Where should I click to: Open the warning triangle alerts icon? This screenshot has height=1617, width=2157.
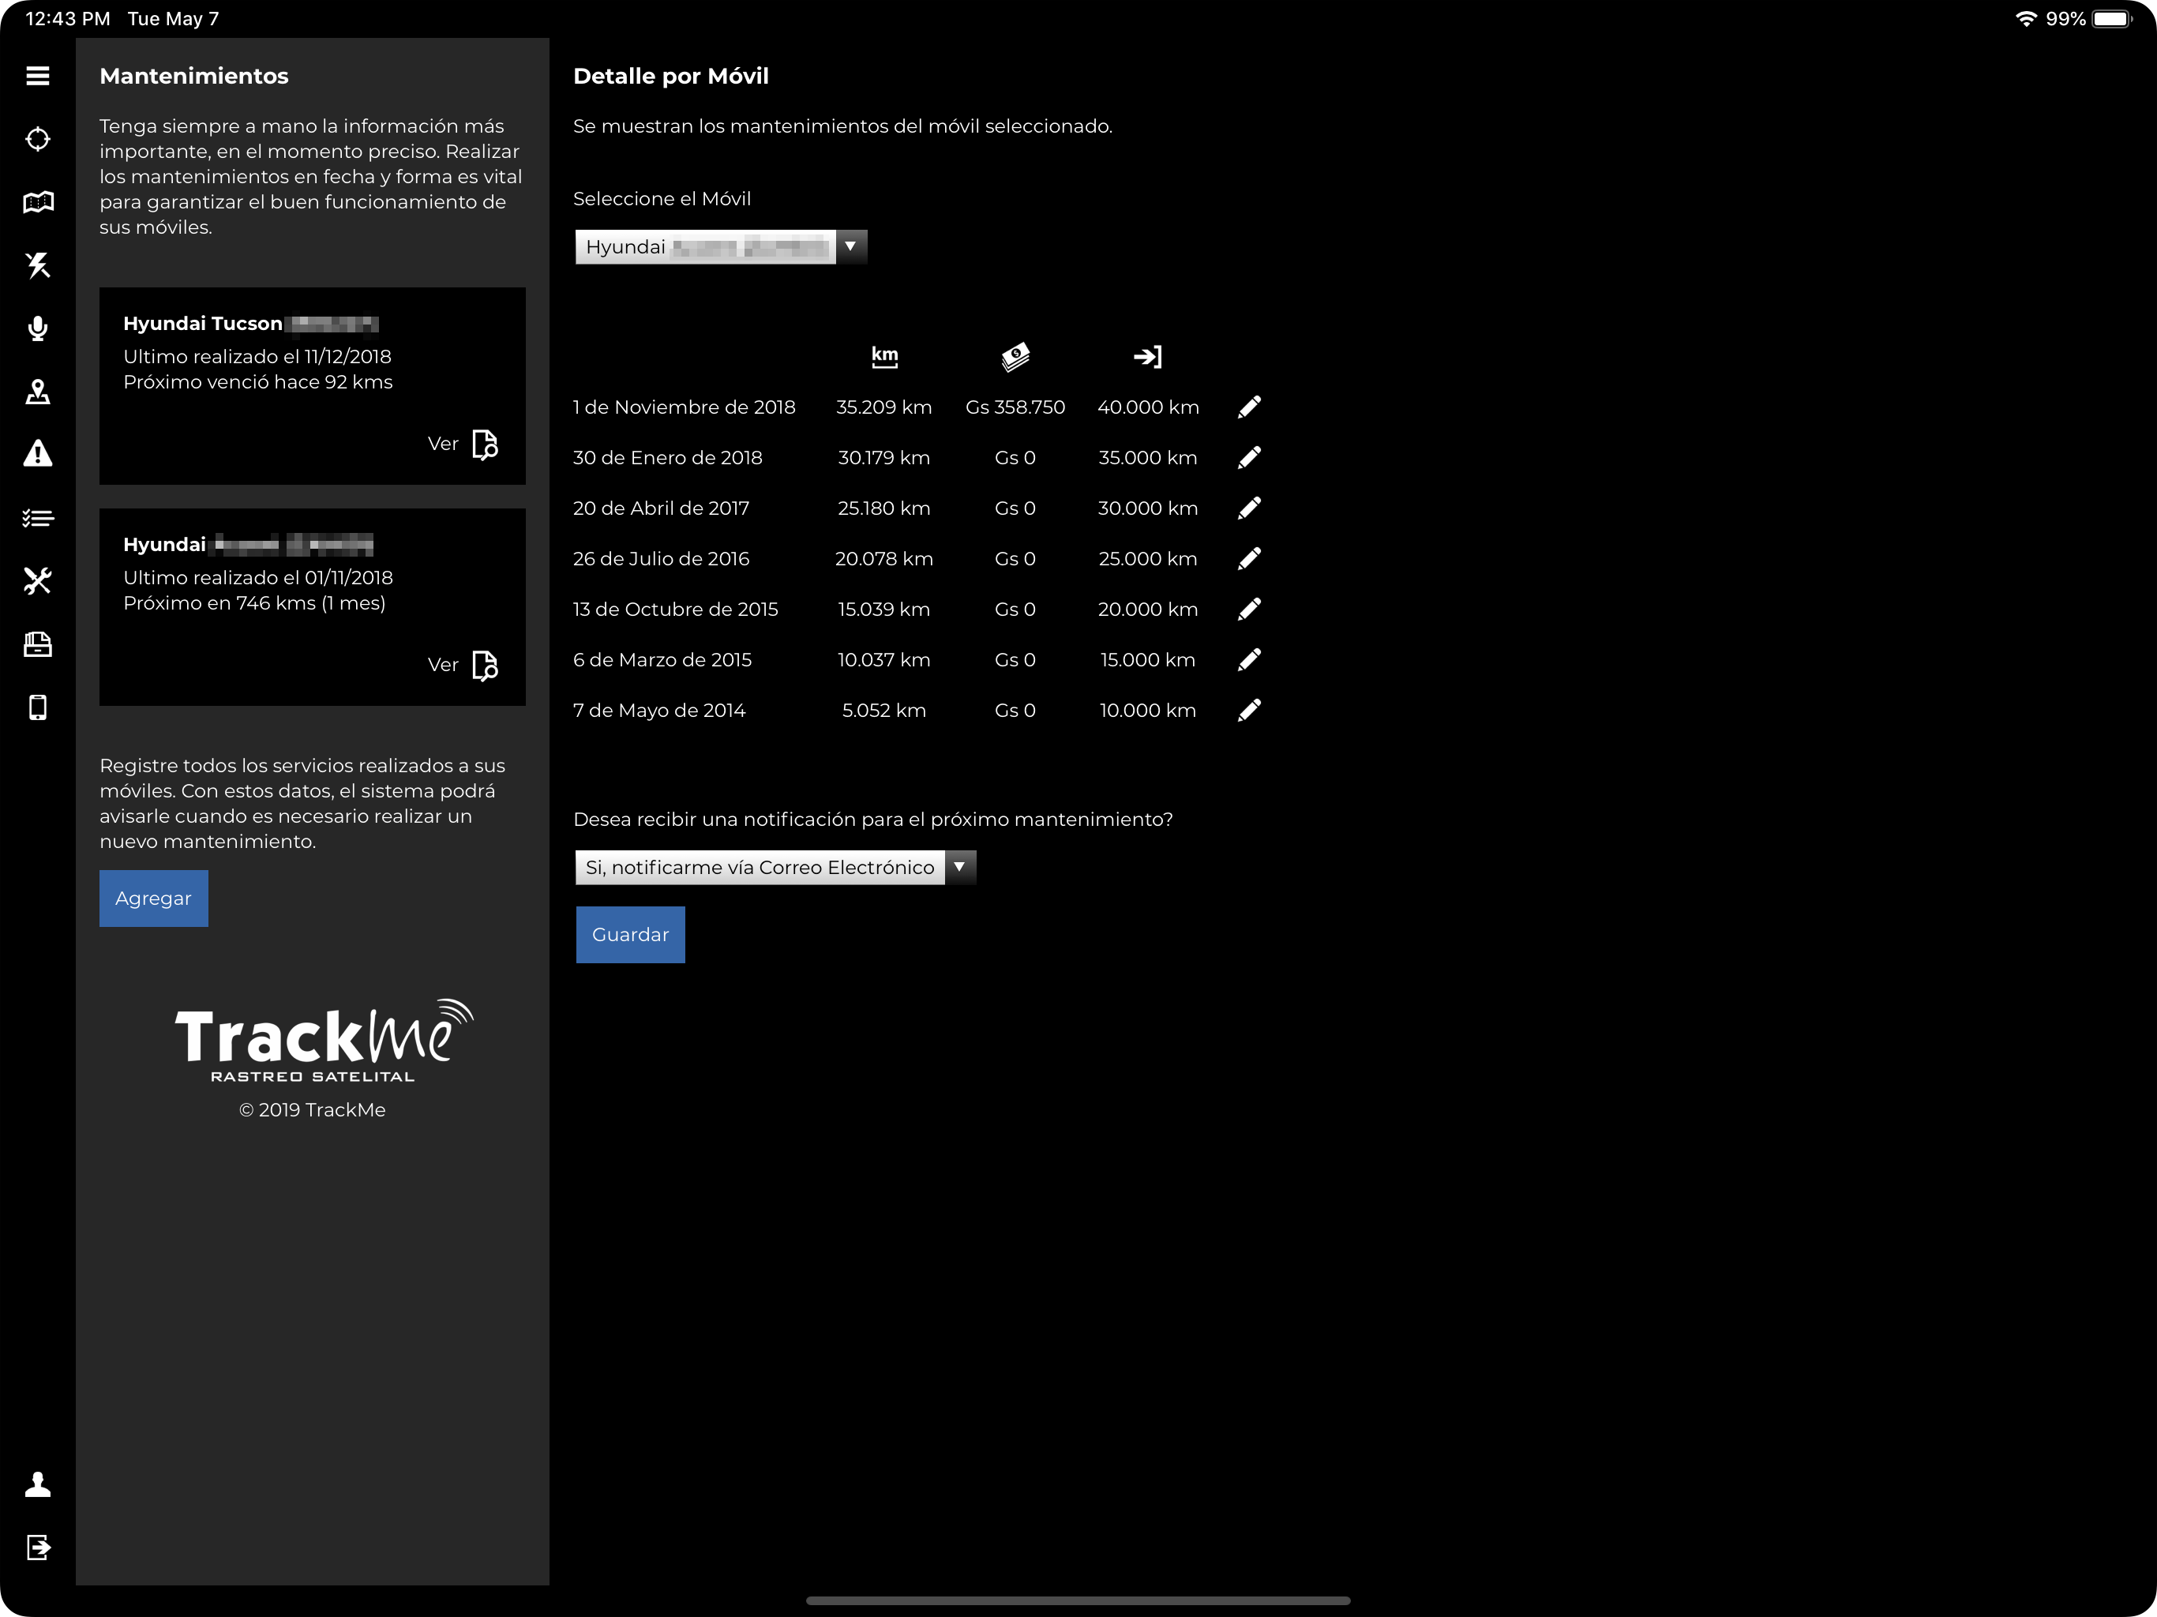click(x=37, y=453)
